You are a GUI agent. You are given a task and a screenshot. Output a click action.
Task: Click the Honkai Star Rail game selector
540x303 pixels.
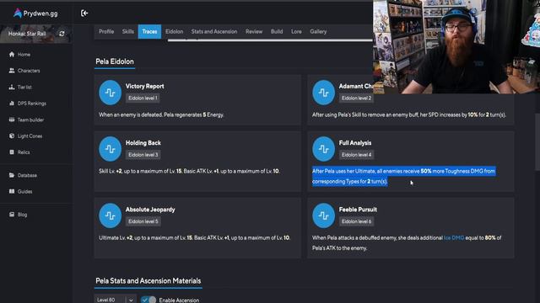[x=35, y=34]
